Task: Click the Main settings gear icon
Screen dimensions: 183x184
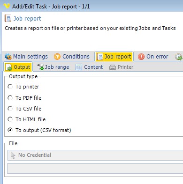Action: pyautogui.click(x=8, y=57)
